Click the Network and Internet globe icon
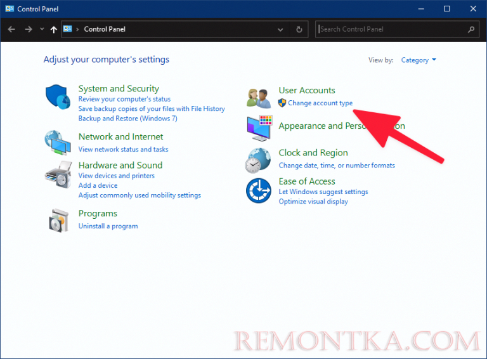The image size is (487, 359). pyautogui.click(x=58, y=142)
